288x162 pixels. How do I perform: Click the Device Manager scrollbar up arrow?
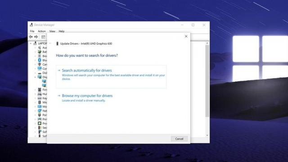207,43
